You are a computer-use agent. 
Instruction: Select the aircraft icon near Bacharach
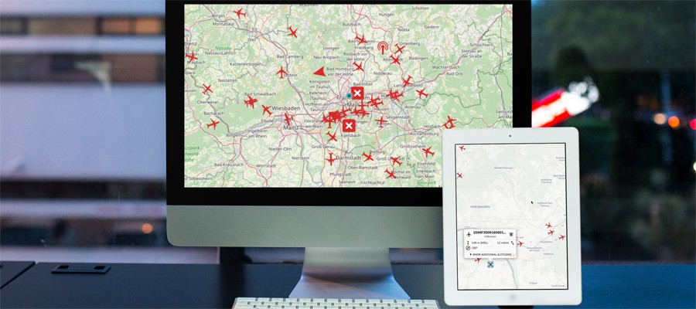click(x=213, y=124)
